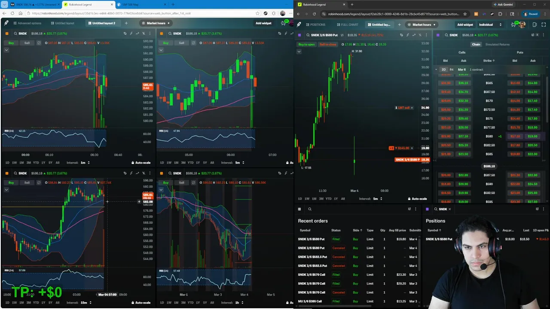Viewport: 550px width, 309px height.
Task: Click purple link color square on Put chart
Action: pyautogui.click(x=299, y=35)
